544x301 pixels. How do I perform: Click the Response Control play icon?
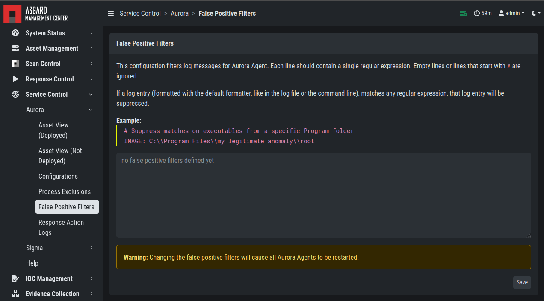[x=15, y=79]
